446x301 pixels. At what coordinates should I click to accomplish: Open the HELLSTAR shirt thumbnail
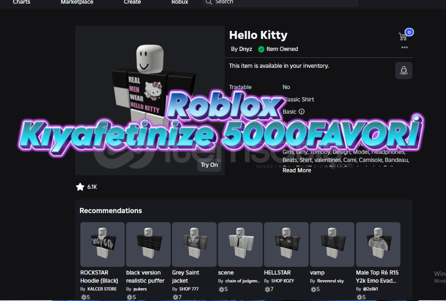pyautogui.click(x=286, y=244)
